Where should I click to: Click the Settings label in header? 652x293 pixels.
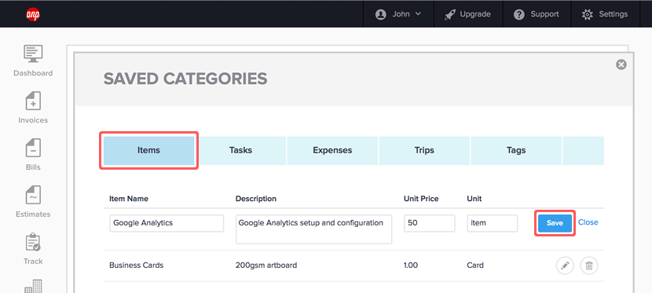click(614, 14)
